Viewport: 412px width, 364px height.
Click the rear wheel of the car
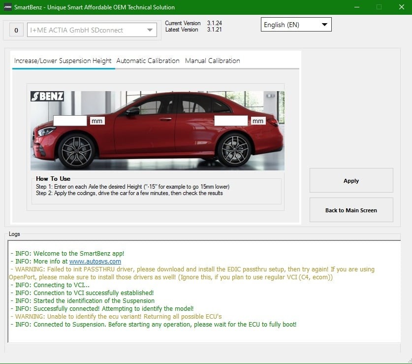(233, 149)
